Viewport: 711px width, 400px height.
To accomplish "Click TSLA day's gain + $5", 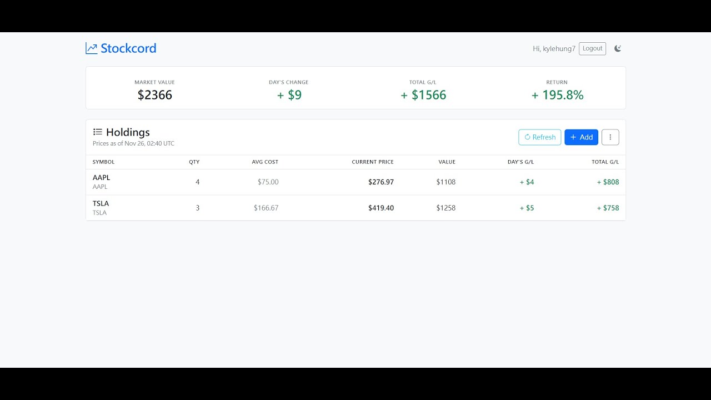I will [x=527, y=208].
